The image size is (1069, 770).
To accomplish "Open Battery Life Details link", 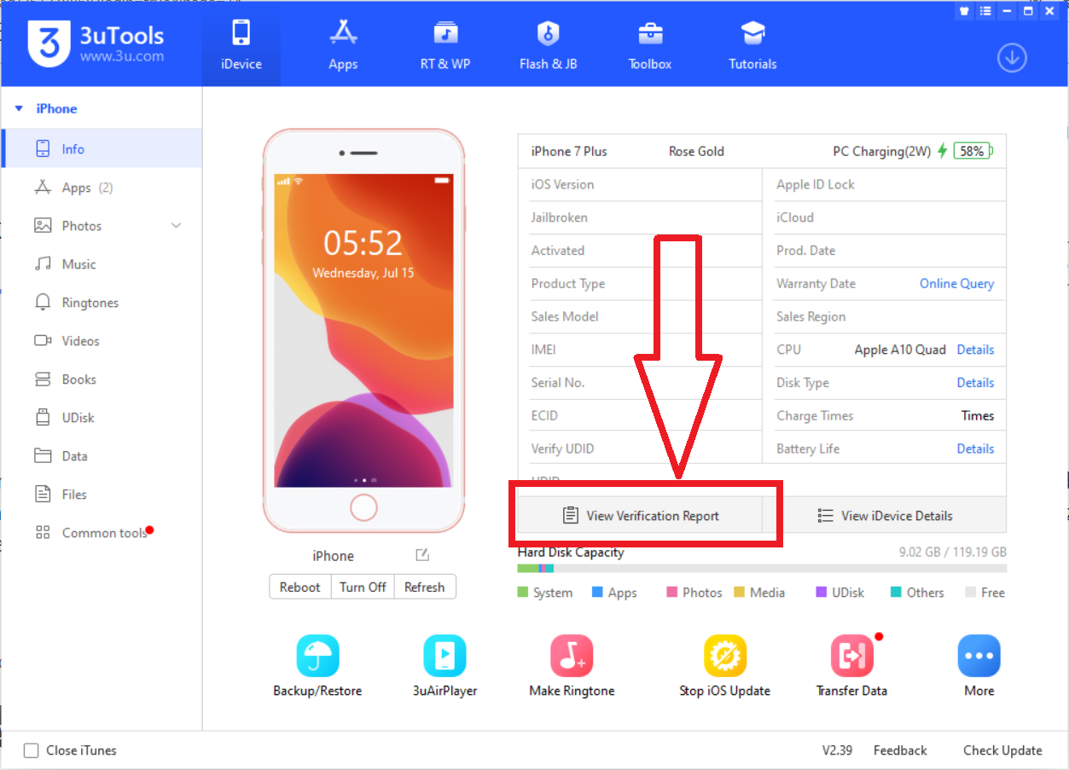I will pyautogui.click(x=975, y=449).
